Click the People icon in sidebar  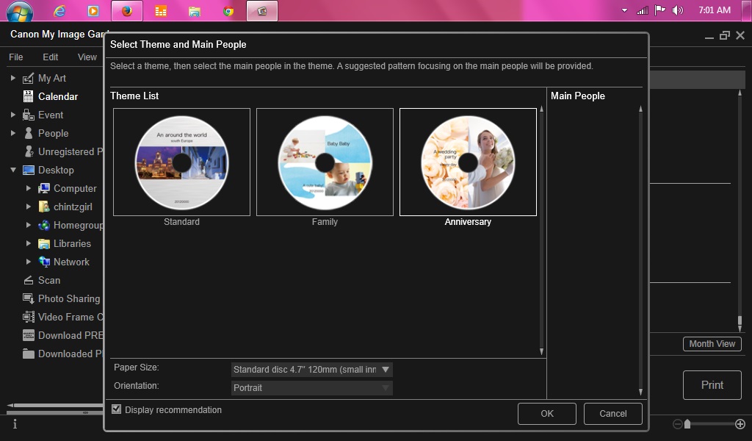point(29,133)
